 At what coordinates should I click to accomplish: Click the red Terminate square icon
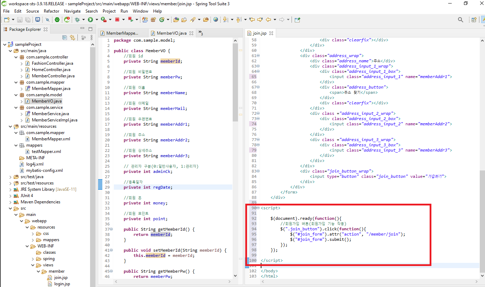tap(117, 20)
